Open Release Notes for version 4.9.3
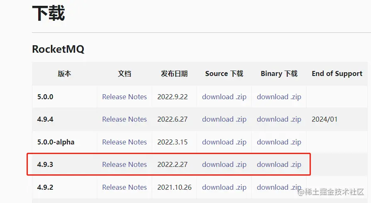This screenshot has height=203, width=371. pyautogui.click(x=124, y=164)
